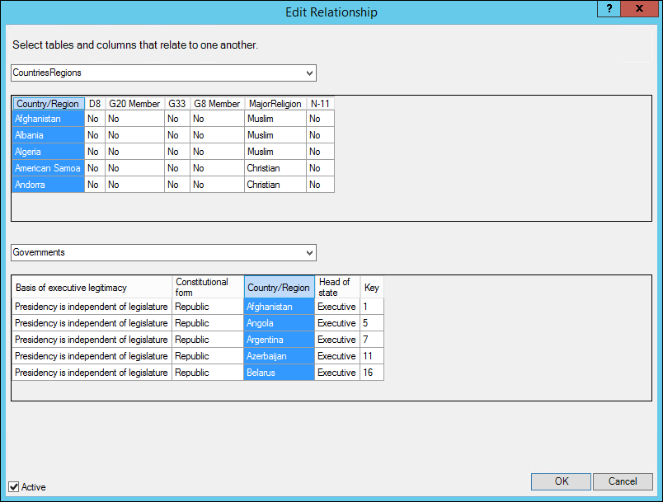Select the D8 column header
This screenshot has height=502, width=663.
(95, 104)
